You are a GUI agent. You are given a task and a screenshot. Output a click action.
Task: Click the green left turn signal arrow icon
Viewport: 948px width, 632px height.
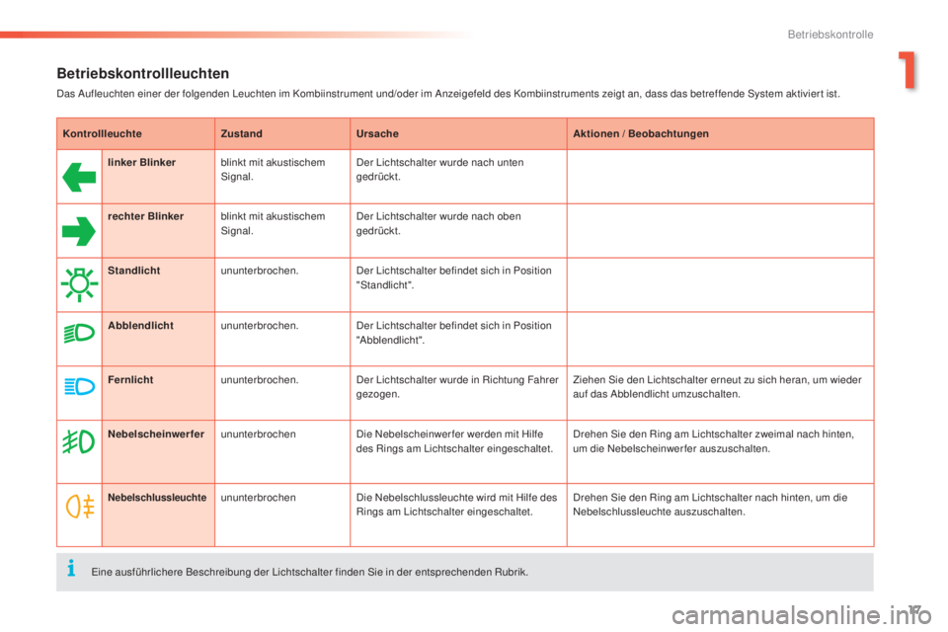[x=79, y=177]
